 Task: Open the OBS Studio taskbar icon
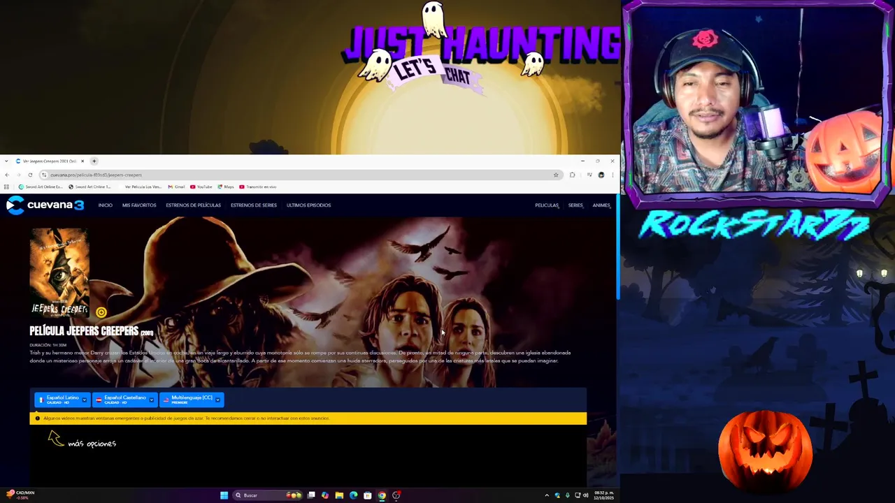tap(396, 495)
